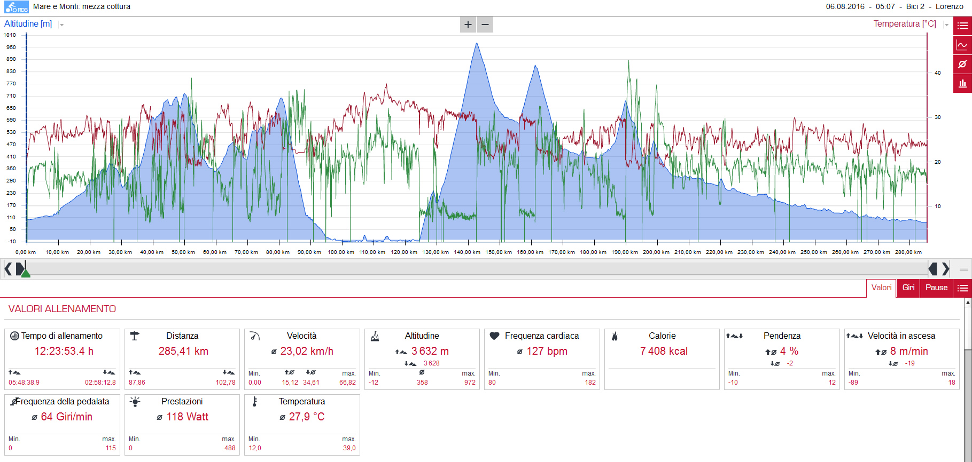
Task: Click the zoom out minus button
Action: [485, 25]
